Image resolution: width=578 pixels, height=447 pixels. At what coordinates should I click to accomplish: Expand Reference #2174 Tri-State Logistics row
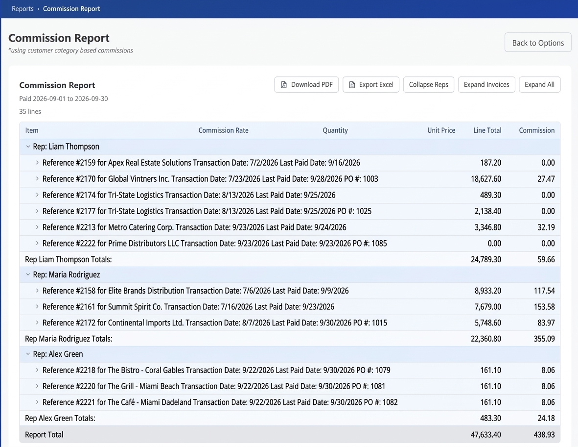pos(37,195)
